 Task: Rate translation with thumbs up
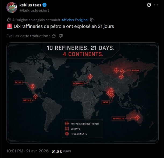click(54, 36)
